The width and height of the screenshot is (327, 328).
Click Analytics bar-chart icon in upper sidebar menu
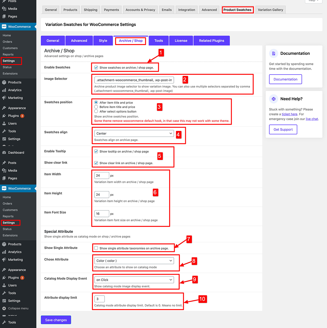click(x=4, y=90)
